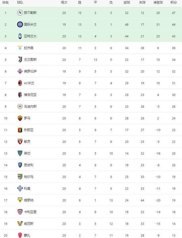Screen dimensions: 182x238
Task: Click the Napoli club crest icon
Action: [20, 13]
